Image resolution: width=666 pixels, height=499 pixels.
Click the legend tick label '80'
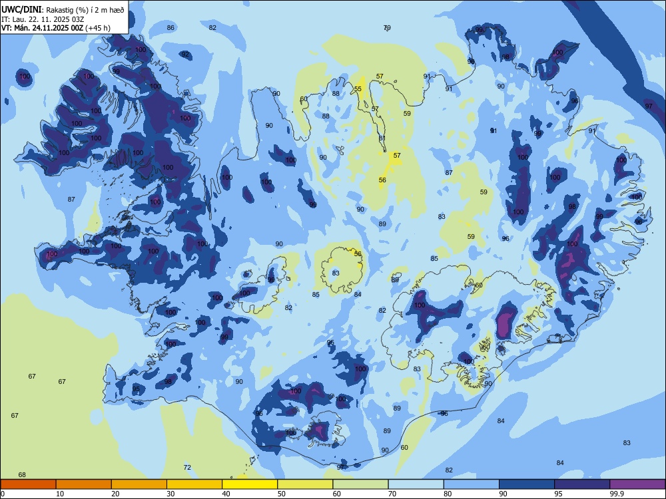point(448,494)
